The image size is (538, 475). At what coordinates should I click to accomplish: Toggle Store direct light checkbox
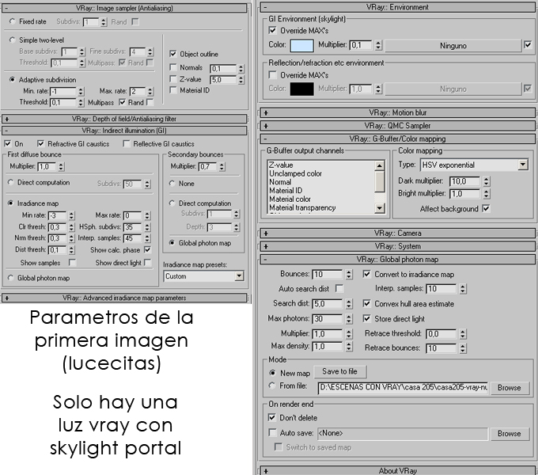tap(367, 318)
